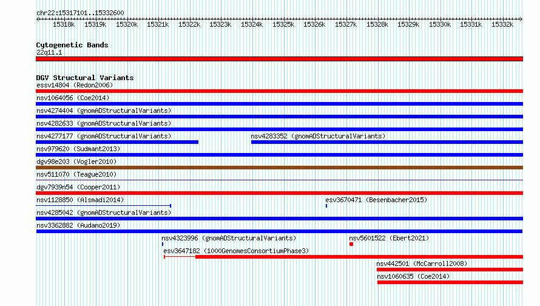Image resolution: width=540 pixels, height=306 pixels.
Task: Open nsv5601522 (Ebert2021) label
Action: (x=389, y=238)
